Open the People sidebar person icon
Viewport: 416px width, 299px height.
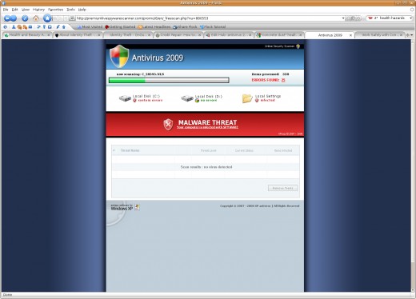pyautogui.click(x=14, y=27)
